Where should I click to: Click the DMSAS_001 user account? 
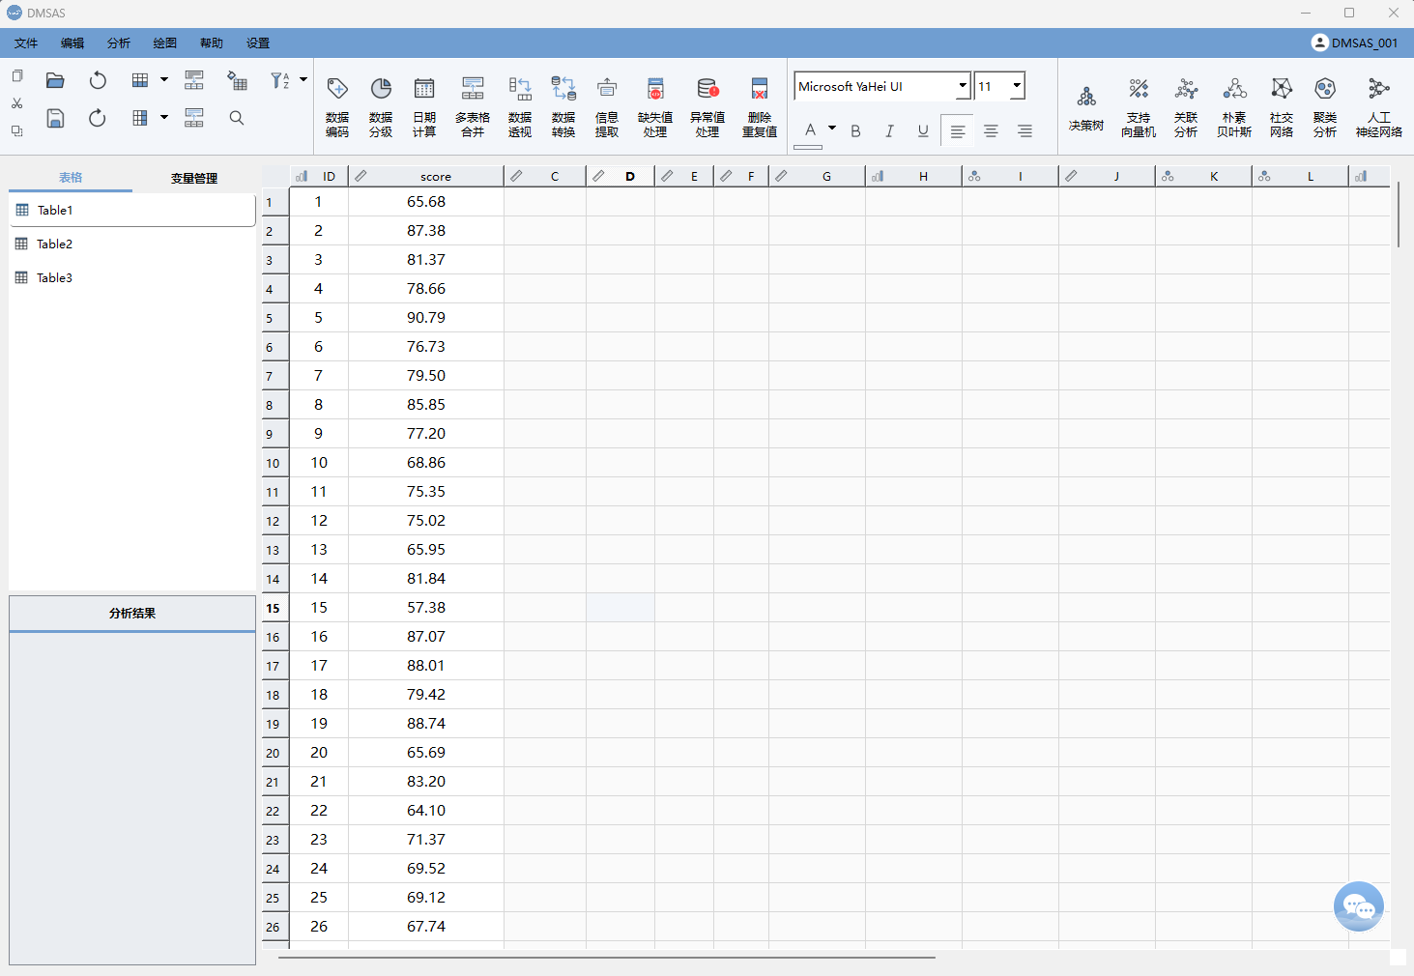(1355, 43)
